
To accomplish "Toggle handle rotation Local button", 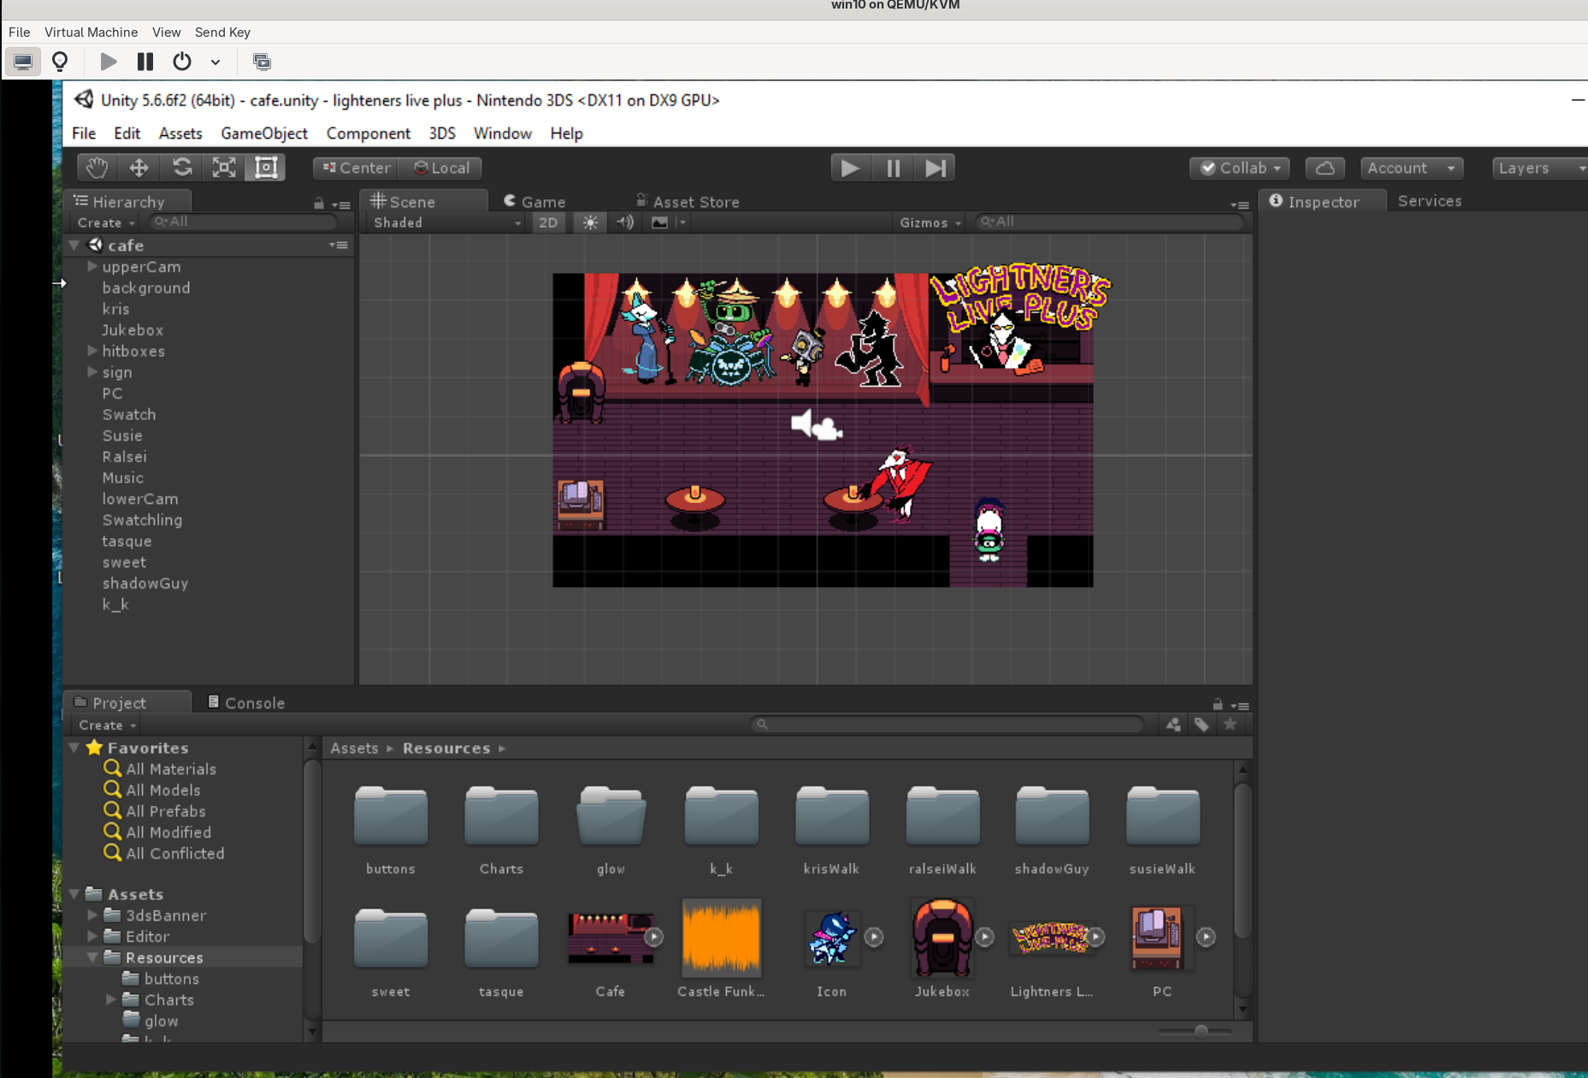I will pos(442,168).
